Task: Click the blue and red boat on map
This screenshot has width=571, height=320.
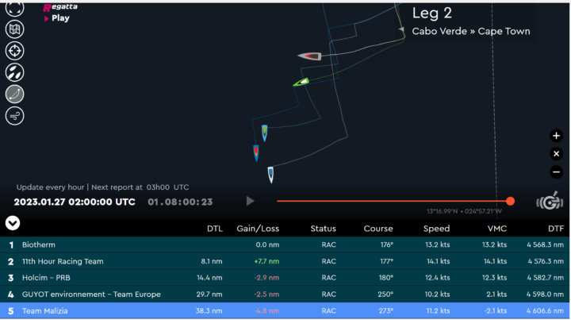Action: pyautogui.click(x=256, y=152)
